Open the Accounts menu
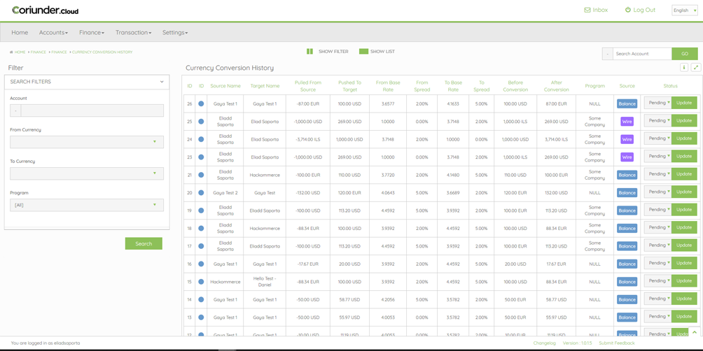 53,32
